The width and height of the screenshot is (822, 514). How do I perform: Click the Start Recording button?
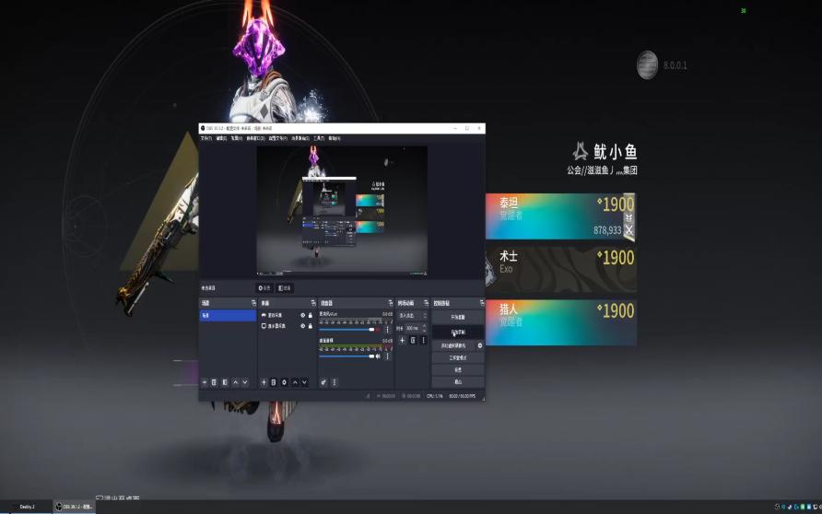pyautogui.click(x=458, y=333)
